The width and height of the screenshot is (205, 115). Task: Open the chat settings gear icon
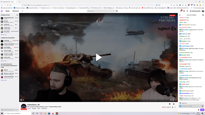(x=198, y=110)
